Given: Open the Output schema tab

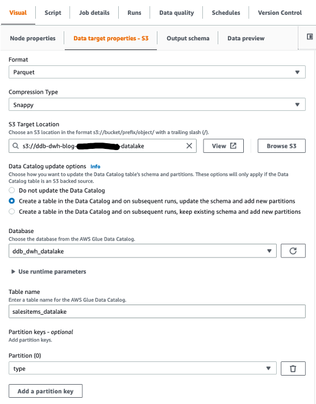Looking at the screenshot, I should coord(188,39).
